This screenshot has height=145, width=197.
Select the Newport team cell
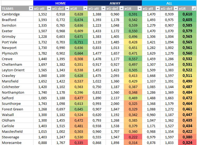(17, 48)
